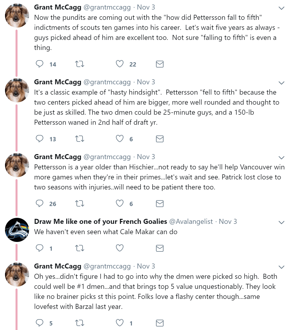The image size is (289, 330).
Task: Retweet the "hasty hindsight" tweet
Action: (80, 139)
